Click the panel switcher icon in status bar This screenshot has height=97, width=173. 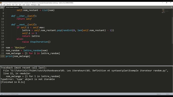(x=2, y=94)
